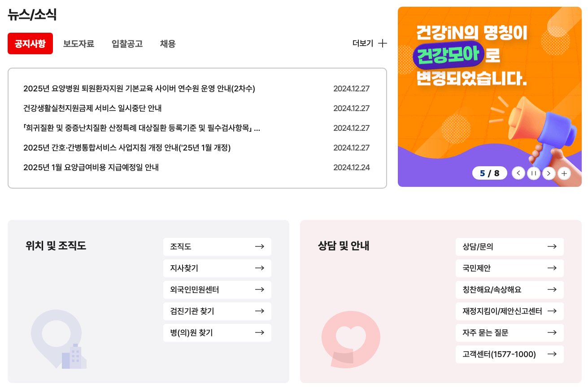Image resolution: width=588 pixels, height=388 pixels.
Task: Open 더보기 to see more news
Action: 369,43
